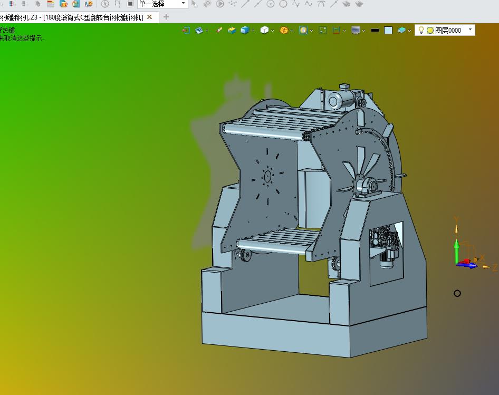Click the orange sectioned-sphere icon
The width and height of the screenshot is (499, 395).
284,30
